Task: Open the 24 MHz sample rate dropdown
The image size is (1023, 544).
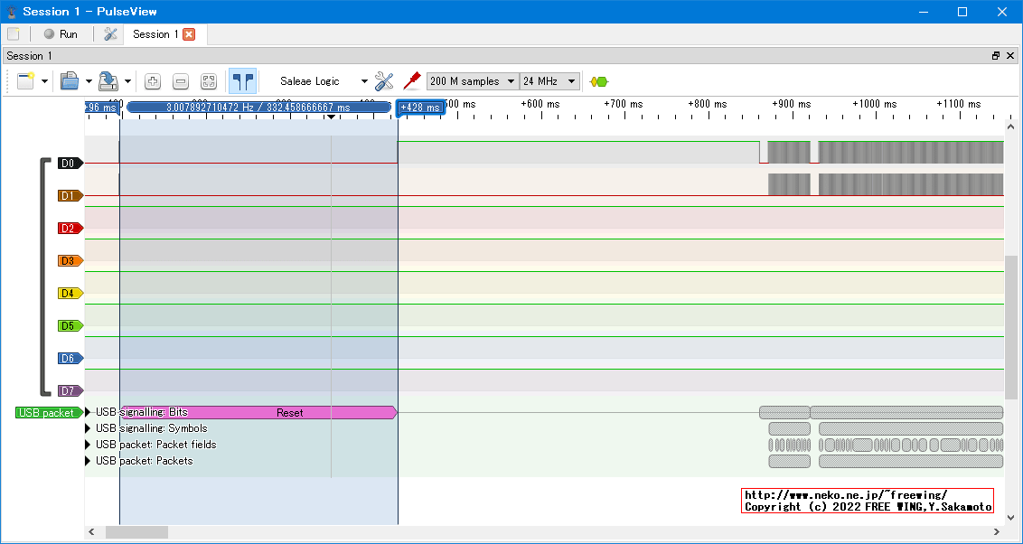Action: (x=549, y=81)
